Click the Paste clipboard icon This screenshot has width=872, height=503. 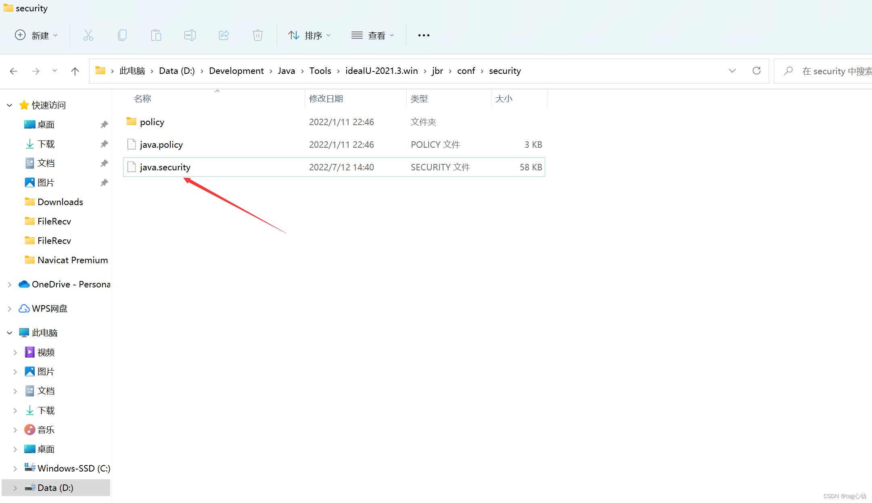(x=156, y=36)
